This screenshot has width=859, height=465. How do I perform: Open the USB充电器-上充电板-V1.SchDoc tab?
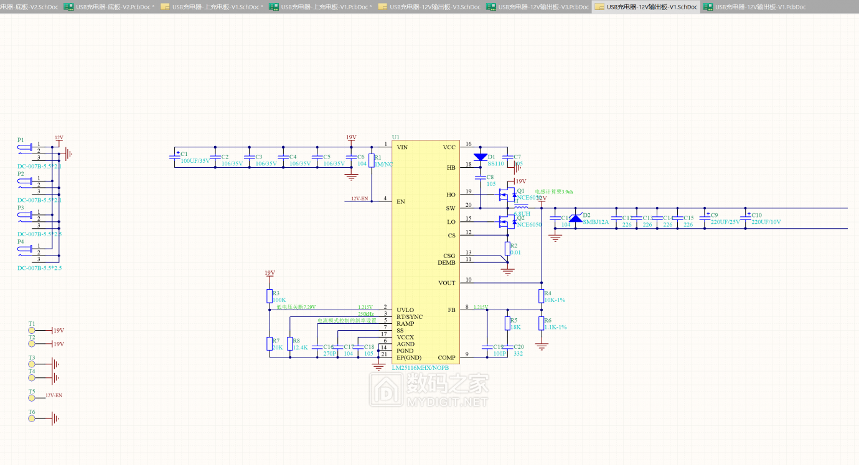212,7
